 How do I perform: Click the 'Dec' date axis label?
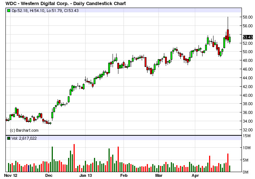click(49, 176)
